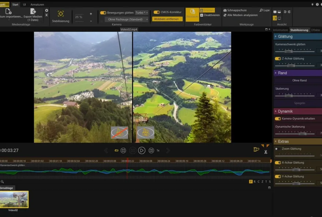The image size is (322, 217).
Task: Toggle Z-Achse Glättung switch
Action: [x=278, y=59]
